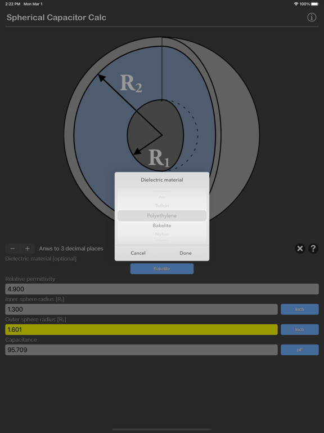Select Air in dielectric picker
324x433 pixels.
coord(162,197)
